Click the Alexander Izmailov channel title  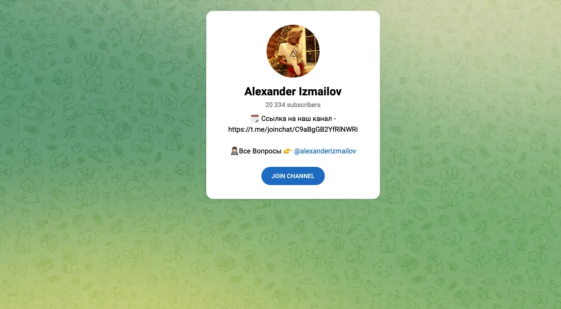(x=293, y=91)
